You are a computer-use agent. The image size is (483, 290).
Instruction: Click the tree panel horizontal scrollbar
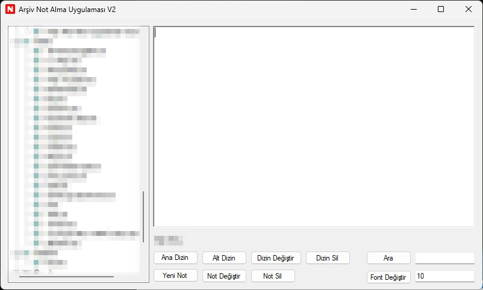point(66,277)
